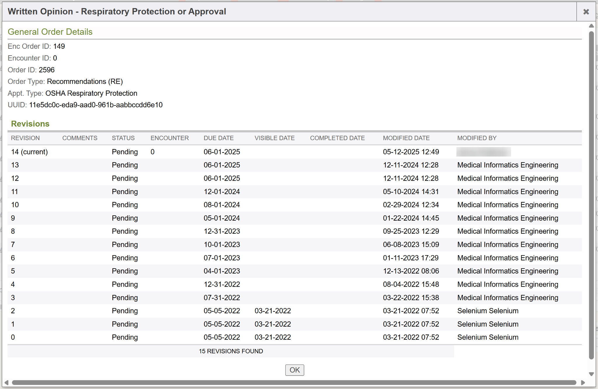
Task: Sort by DUE DATE column header
Action: [218, 138]
